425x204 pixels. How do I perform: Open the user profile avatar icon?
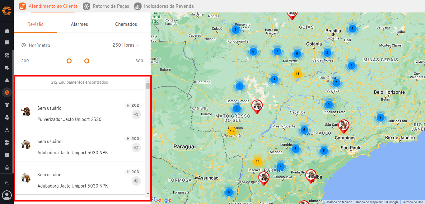(x=7, y=195)
